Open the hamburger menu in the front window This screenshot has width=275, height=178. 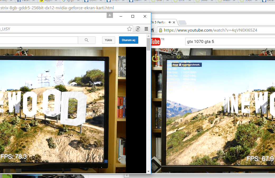pyautogui.click(x=146, y=29)
